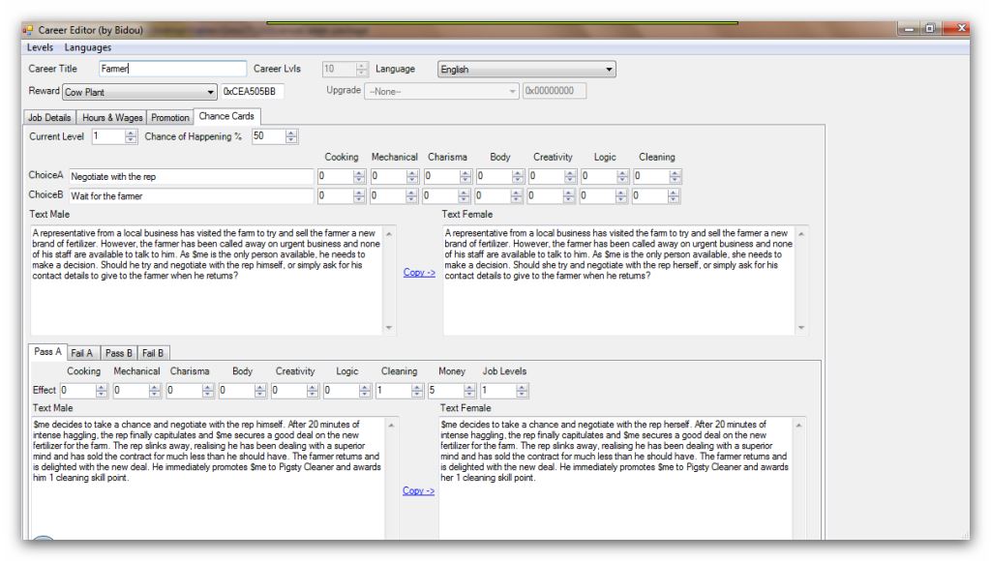The image size is (991, 561).
Task: Decrease the Job Levels effect value
Action: click(x=524, y=395)
